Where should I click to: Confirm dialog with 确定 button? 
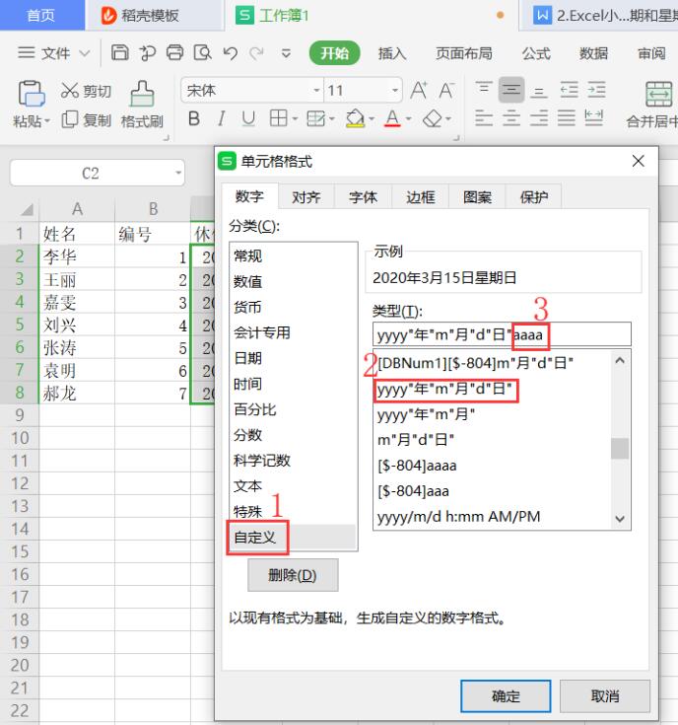coord(506,695)
